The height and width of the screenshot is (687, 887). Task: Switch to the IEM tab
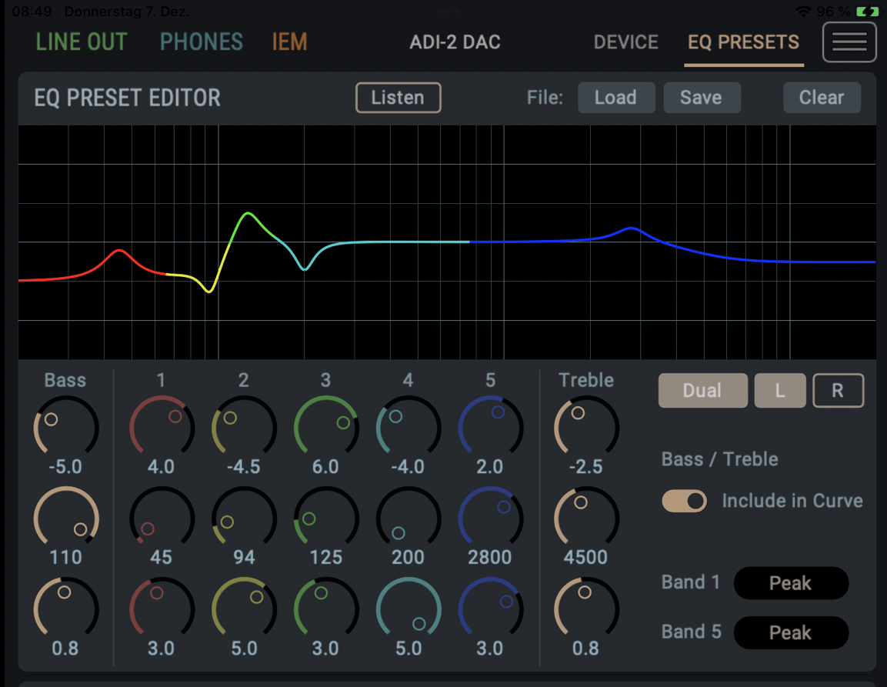(289, 42)
